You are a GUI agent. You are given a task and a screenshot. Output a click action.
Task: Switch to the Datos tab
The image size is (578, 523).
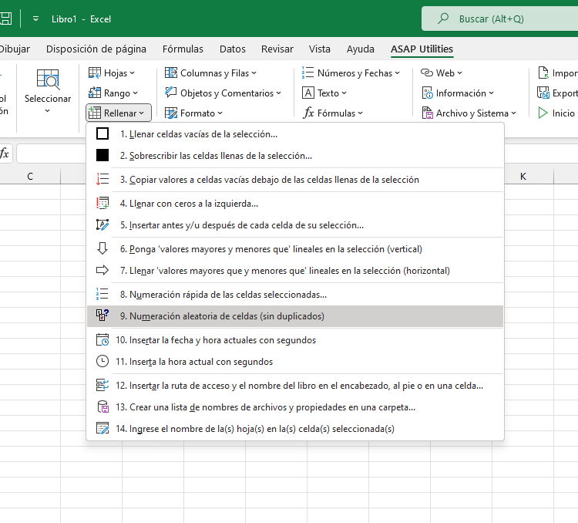(x=232, y=49)
